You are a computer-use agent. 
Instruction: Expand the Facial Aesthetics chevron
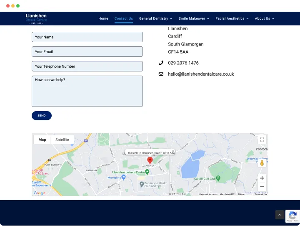247,19
